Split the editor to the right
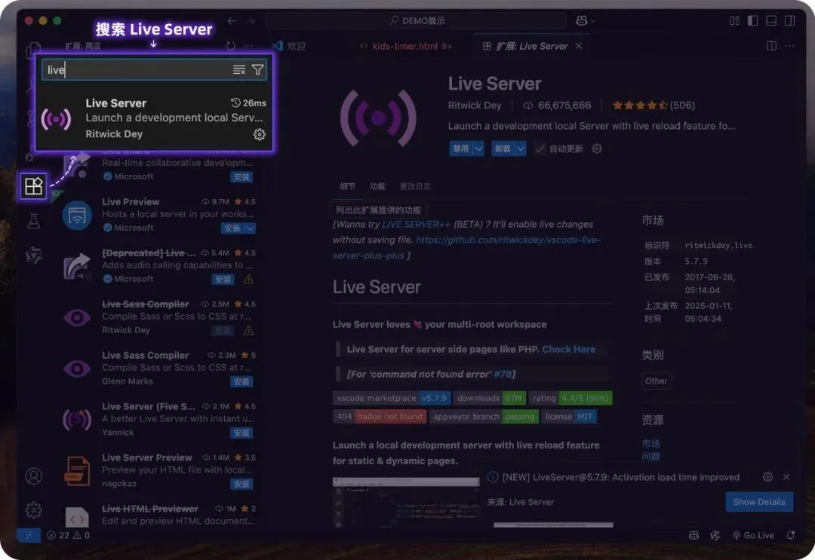This screenshot has width=815, height=560. [x=771, y=46]
